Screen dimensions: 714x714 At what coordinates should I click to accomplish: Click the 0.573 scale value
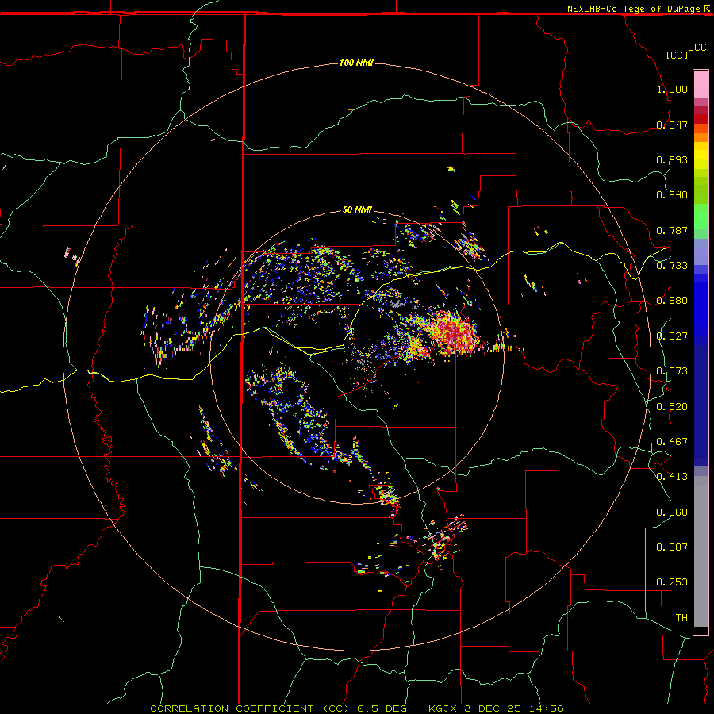672,371
